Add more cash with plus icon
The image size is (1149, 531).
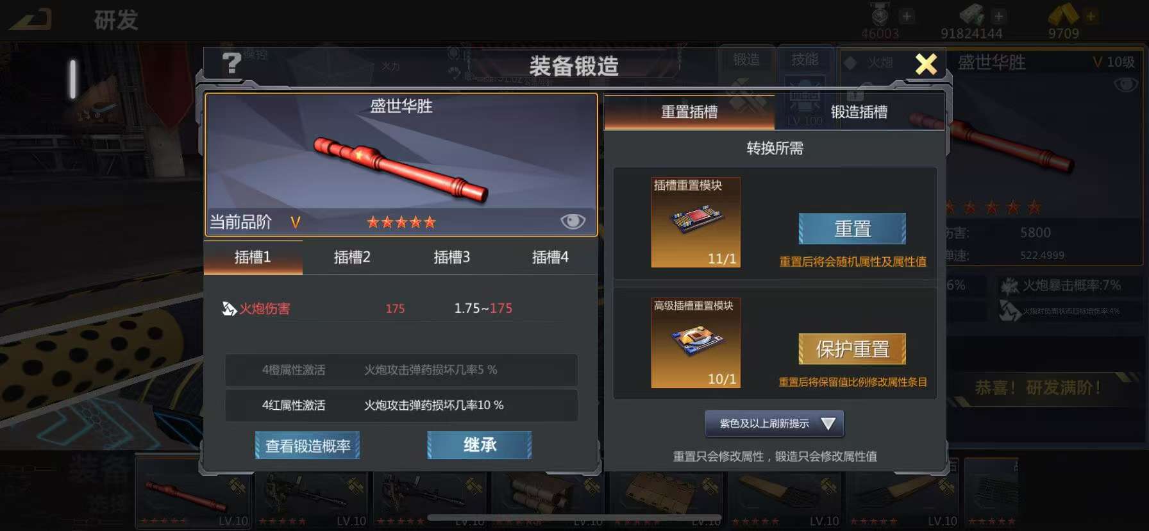998,16
